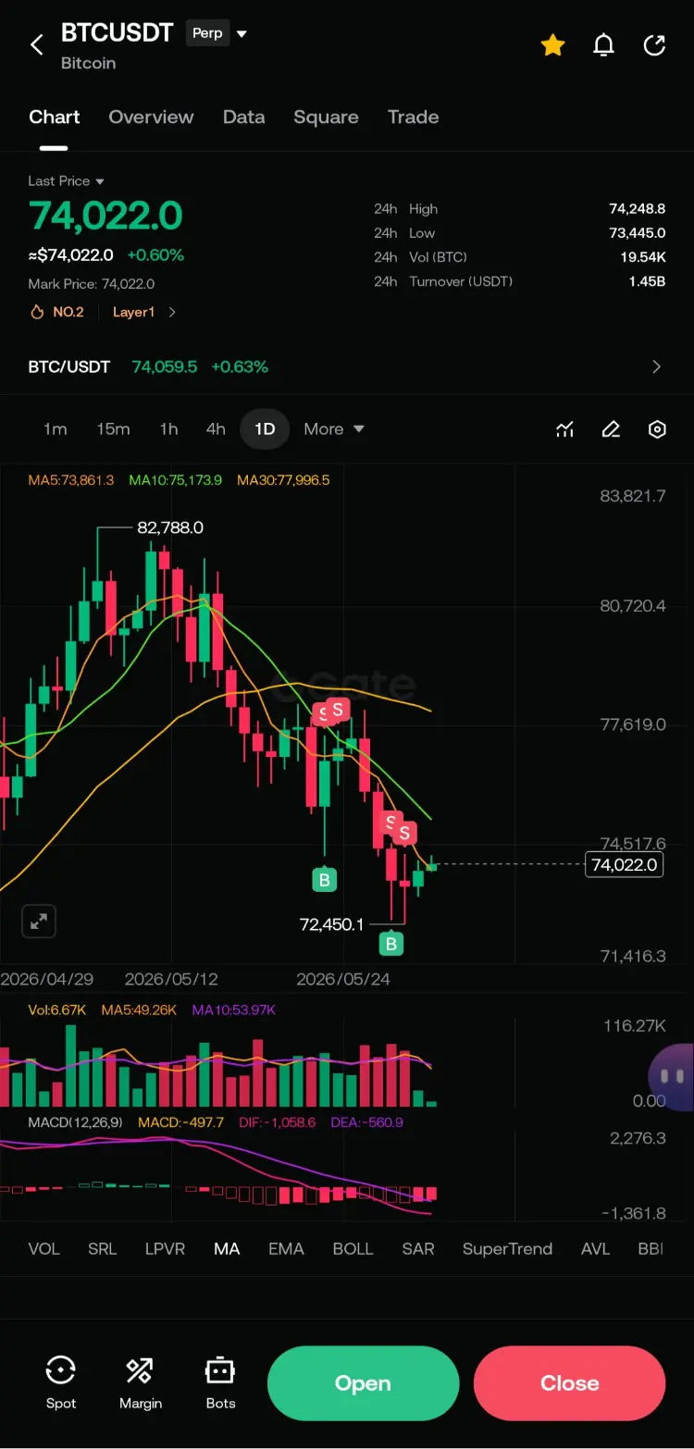Expand the More timeframes dropdown
The image size is (694, 1449).
click(333, 428)
